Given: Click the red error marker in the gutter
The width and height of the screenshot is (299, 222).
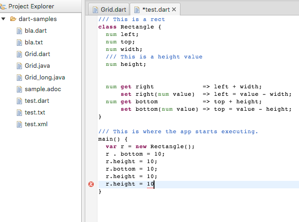Looking at the screenshot, I should coord(91,184).
